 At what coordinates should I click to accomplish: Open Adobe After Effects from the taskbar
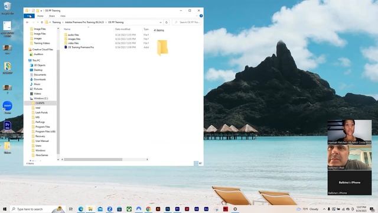[197, 209]
